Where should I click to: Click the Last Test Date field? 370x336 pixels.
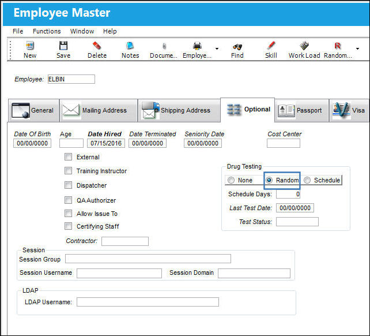[x=295, y=208]
